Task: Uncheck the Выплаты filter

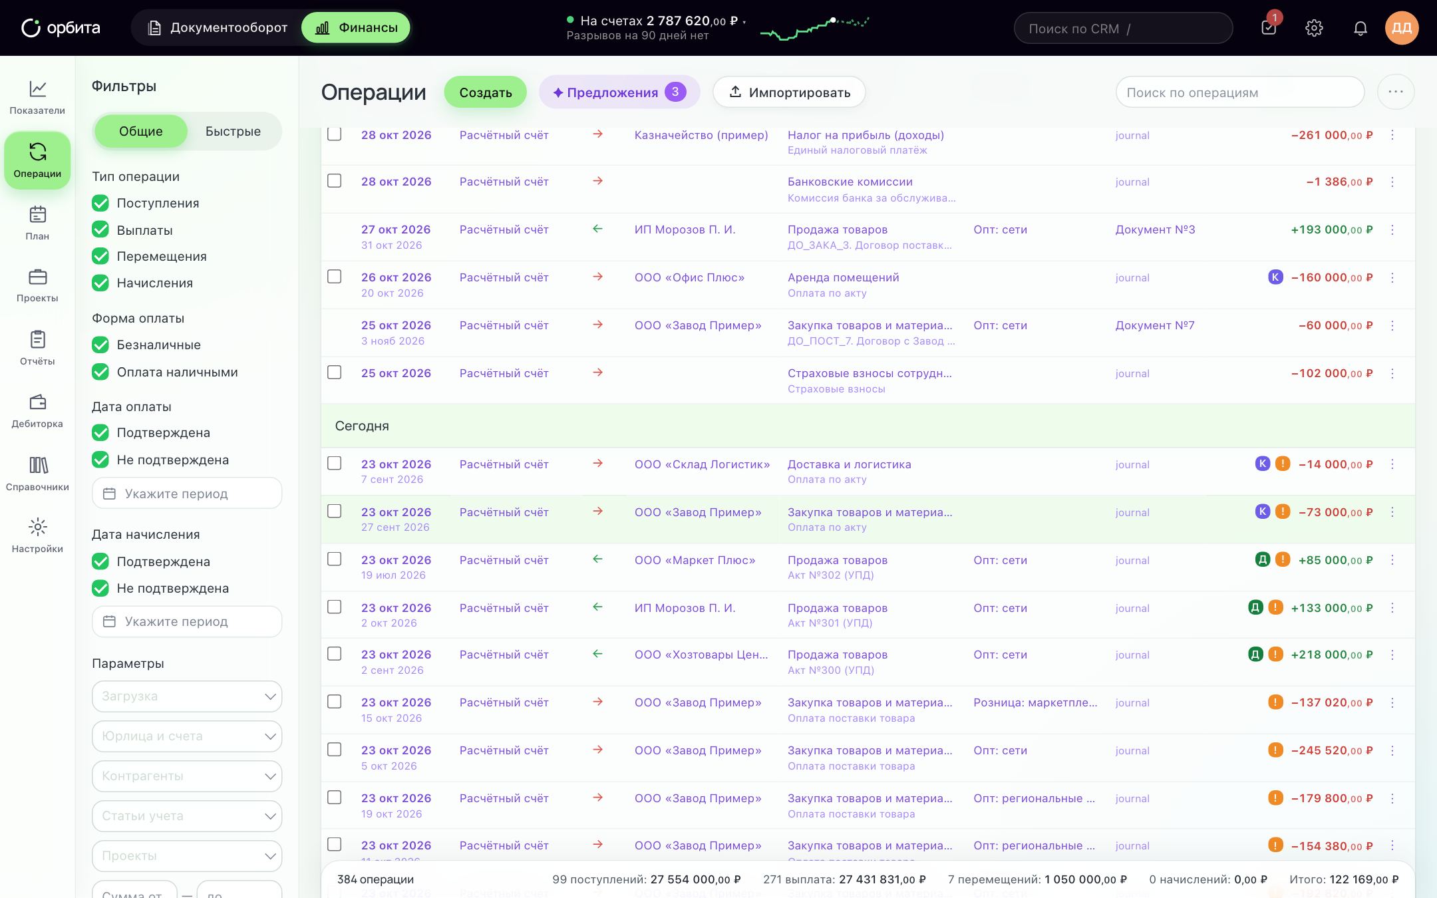Action: (x=100, y=229)
